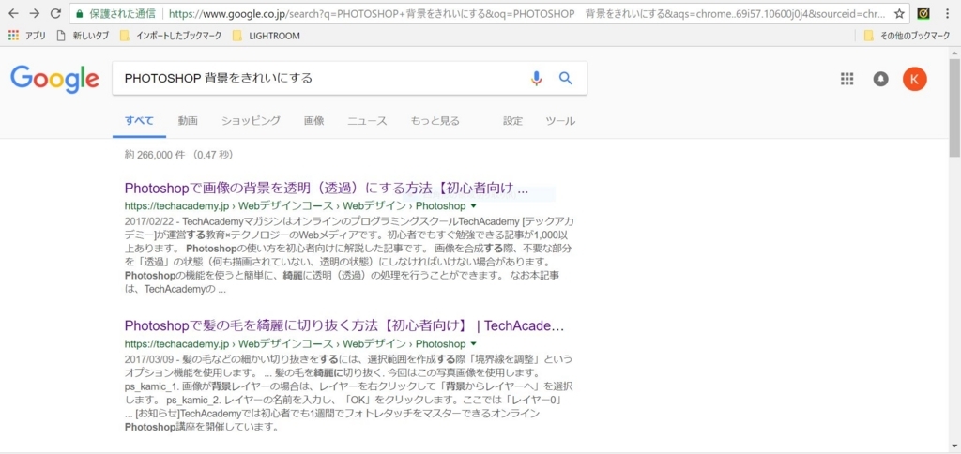Open the その他のブックマーク folder
The width and height of the screenshot is (961, 454).
click(x=907, y=36)
